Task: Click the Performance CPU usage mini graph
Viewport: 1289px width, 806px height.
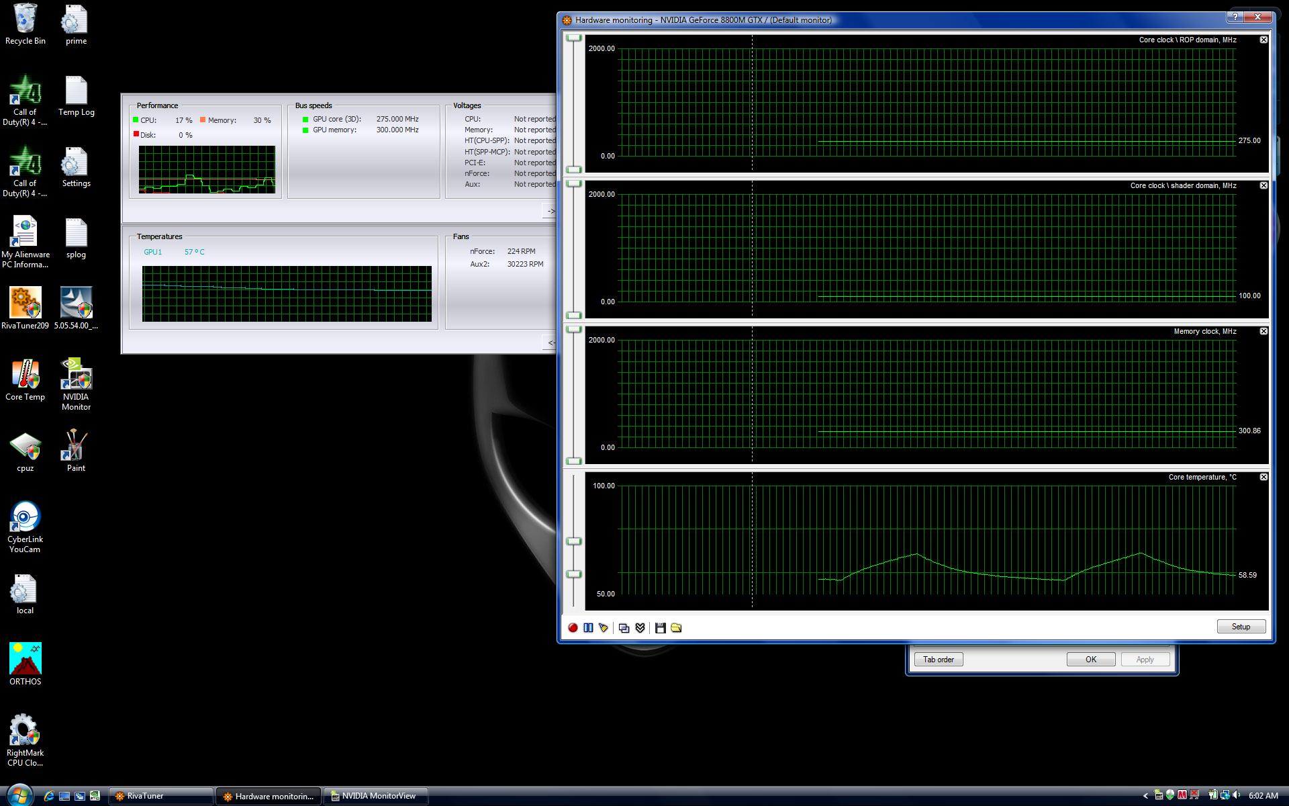Action: [x=207, y=169]
